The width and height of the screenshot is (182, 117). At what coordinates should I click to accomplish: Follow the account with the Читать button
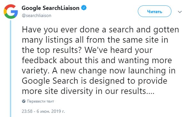pos(154,12)
